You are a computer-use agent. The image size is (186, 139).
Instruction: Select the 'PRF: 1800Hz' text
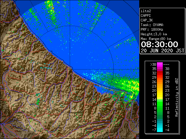(x=152, y=30)
